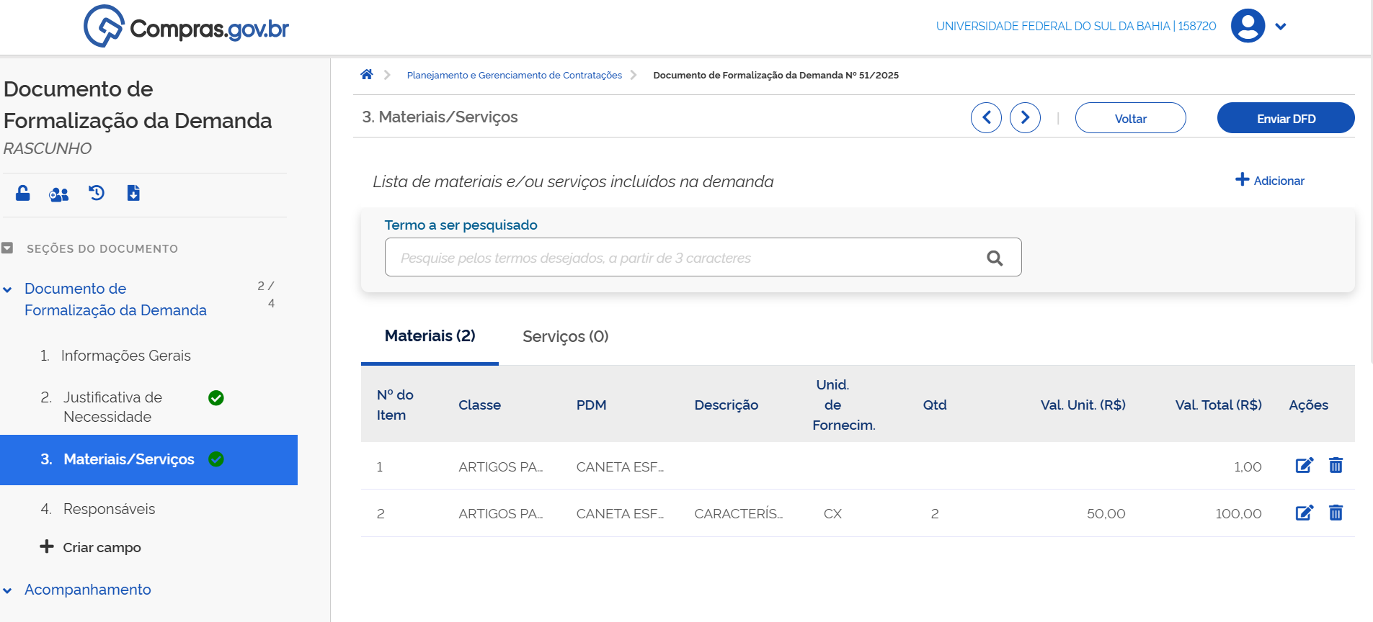Image resolution: width=1373 pixels, height=622 pixels.
Task: Collapse the Seções do Documento toggle
Action: point(8,248)
